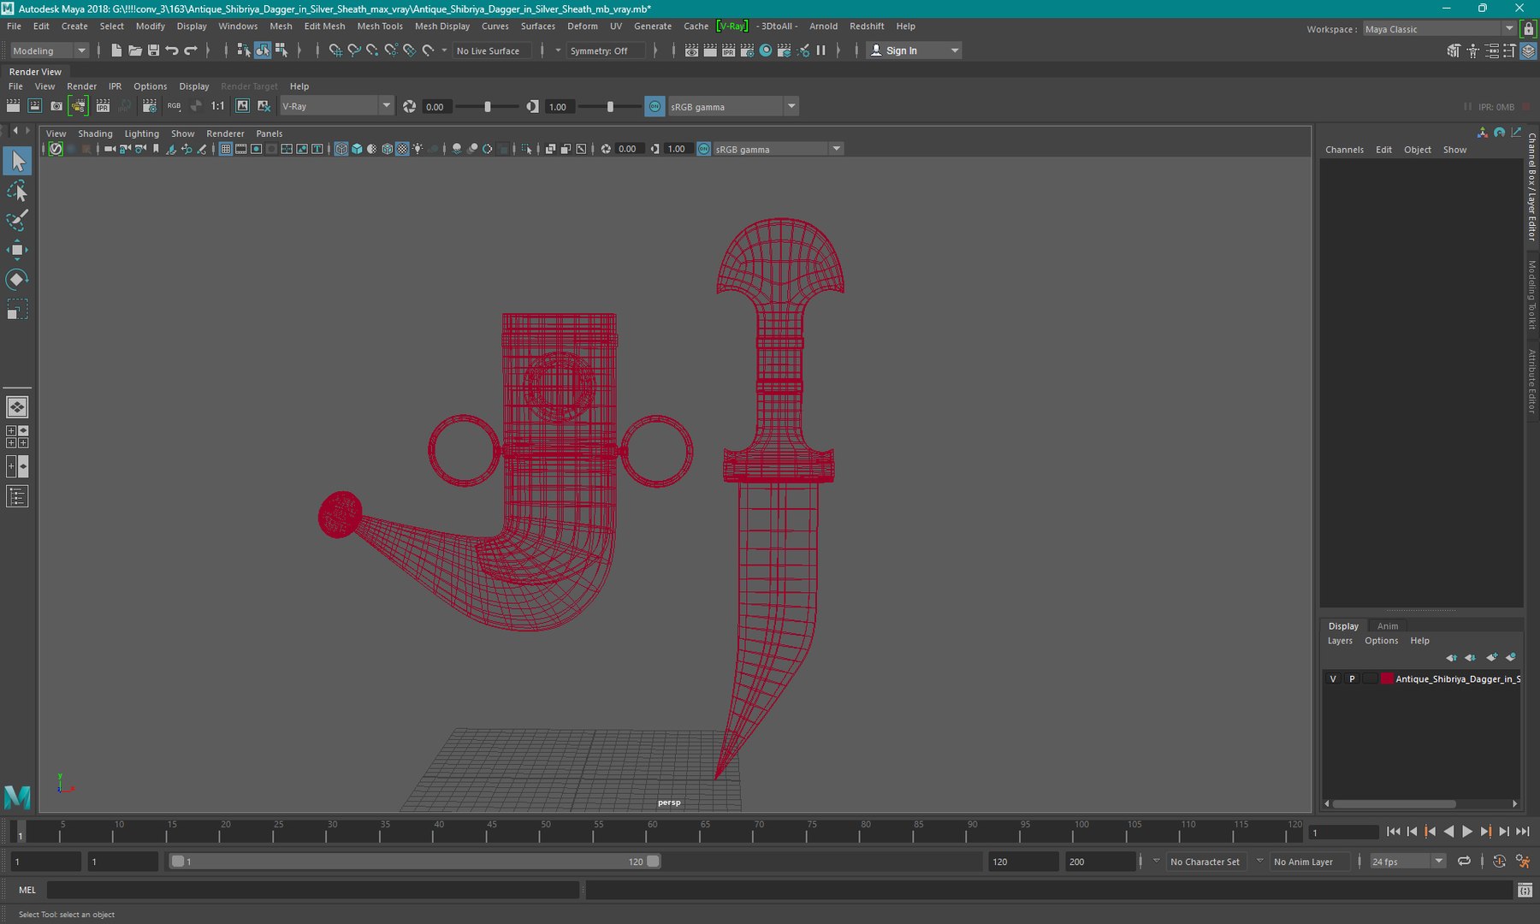Click the Render View exposure slider
This screenshot has width=1540, height=924.
pyautogui.click(x=488, y=107)
